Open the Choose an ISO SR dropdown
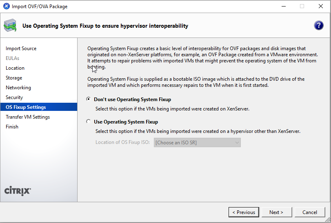 pyautogui.click(x=197, y=142)
